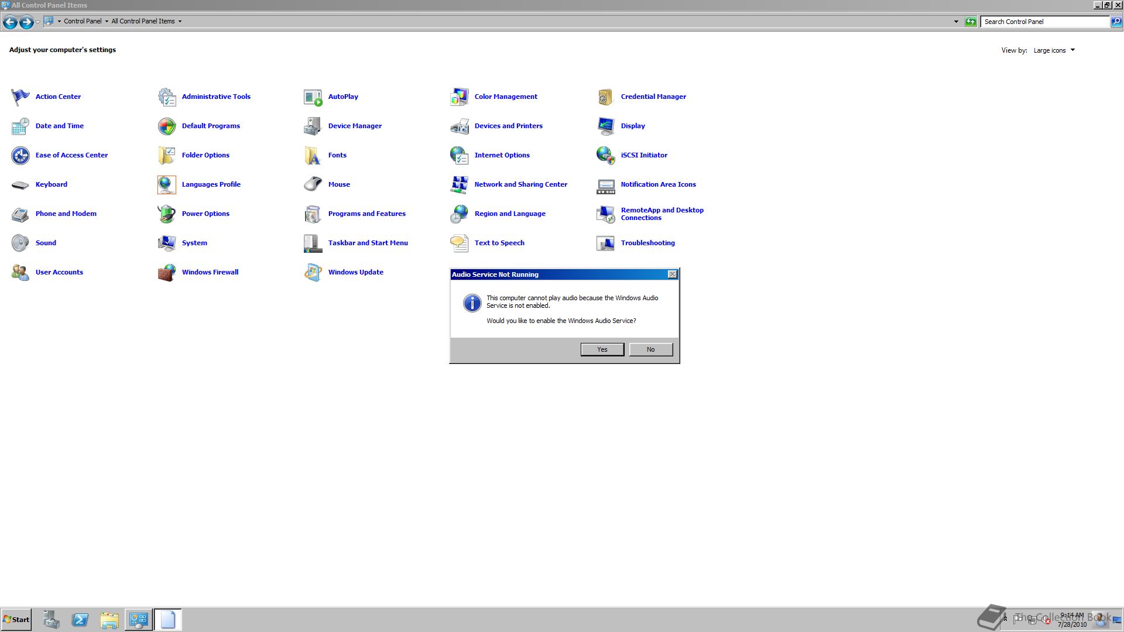1124x632 pixels.
Task: Click No in Audio Service dialog
Action: coord(651,349)
